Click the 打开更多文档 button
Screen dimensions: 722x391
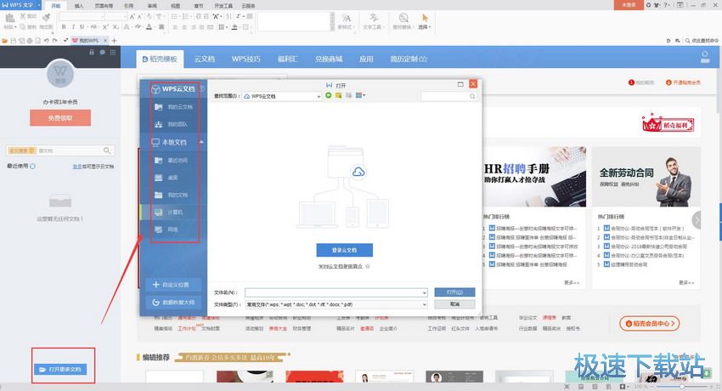click(60, 370)
